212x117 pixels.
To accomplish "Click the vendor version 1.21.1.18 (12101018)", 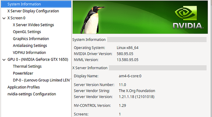I will coord(136,97).
